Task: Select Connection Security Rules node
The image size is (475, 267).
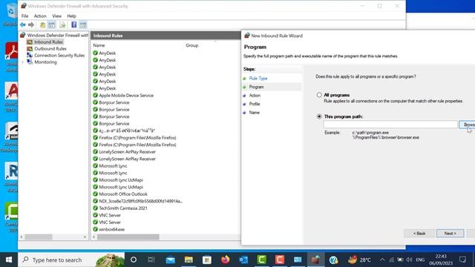Action: coord(59,55)
